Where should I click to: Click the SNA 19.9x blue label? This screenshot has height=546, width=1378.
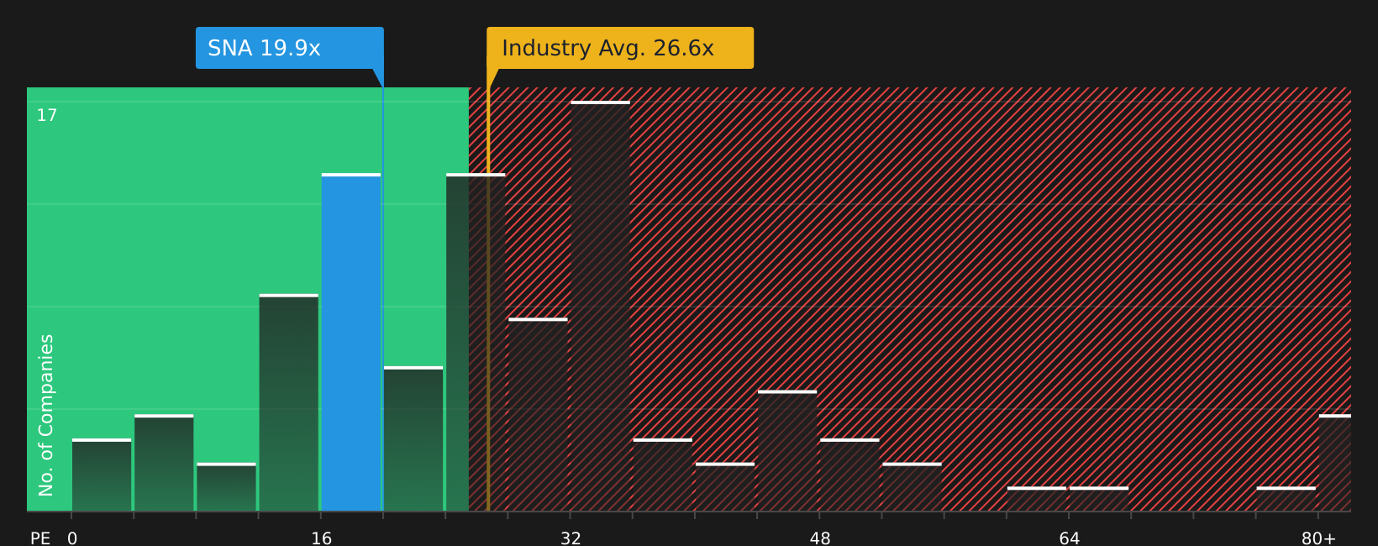(x=290, y=48)
